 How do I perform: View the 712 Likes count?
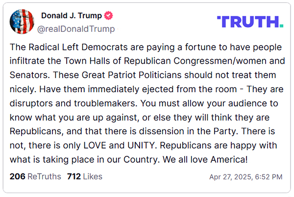[x=85, y=176]
